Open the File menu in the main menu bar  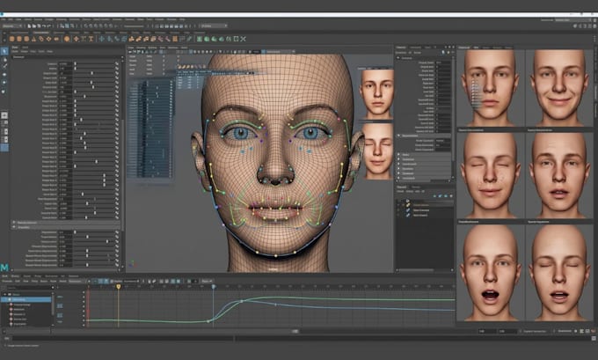4,19
